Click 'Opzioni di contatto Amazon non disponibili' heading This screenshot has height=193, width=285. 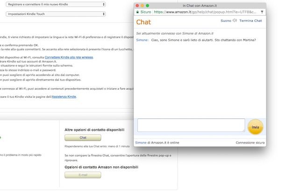101,167
